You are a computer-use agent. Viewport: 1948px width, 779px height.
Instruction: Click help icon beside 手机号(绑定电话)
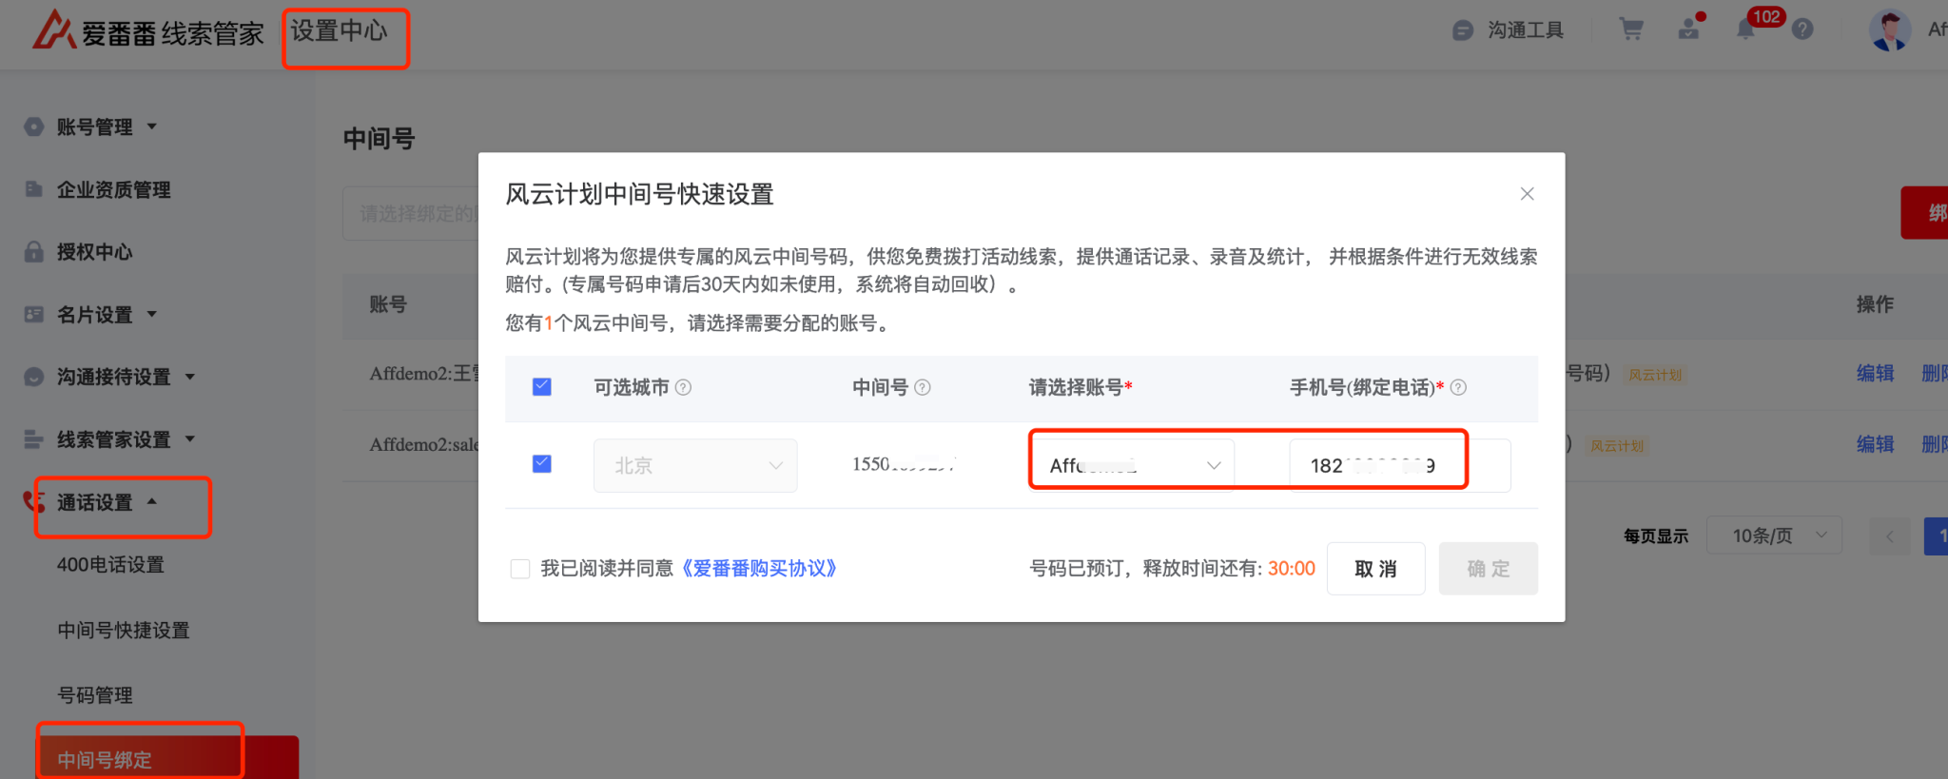coord(1458,387)
